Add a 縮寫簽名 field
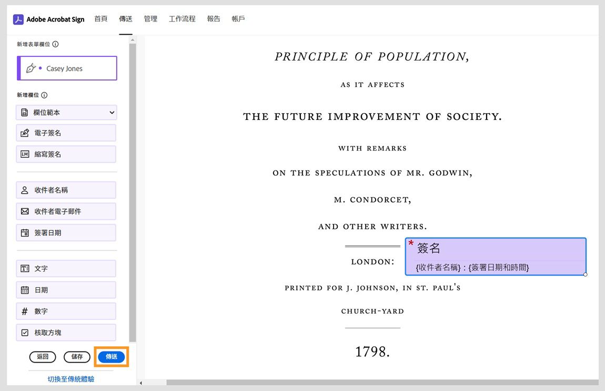605x391 pixels. click(x=66, y=154)
